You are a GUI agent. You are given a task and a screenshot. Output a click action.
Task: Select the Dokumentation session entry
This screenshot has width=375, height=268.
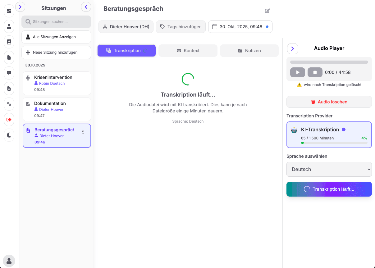point(57,109)
